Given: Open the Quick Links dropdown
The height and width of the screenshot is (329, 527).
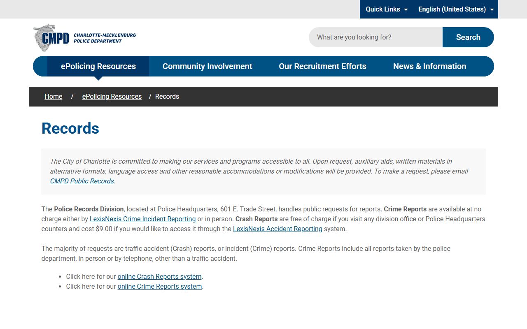Looking at the screenshot, I should pos(382,9).
